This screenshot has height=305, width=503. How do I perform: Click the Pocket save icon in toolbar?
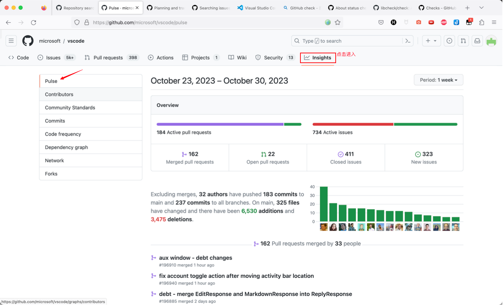(x=381, y=22)
